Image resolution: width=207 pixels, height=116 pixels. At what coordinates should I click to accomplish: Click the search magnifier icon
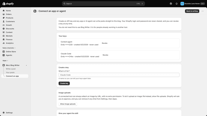click(x=64, y=4)
